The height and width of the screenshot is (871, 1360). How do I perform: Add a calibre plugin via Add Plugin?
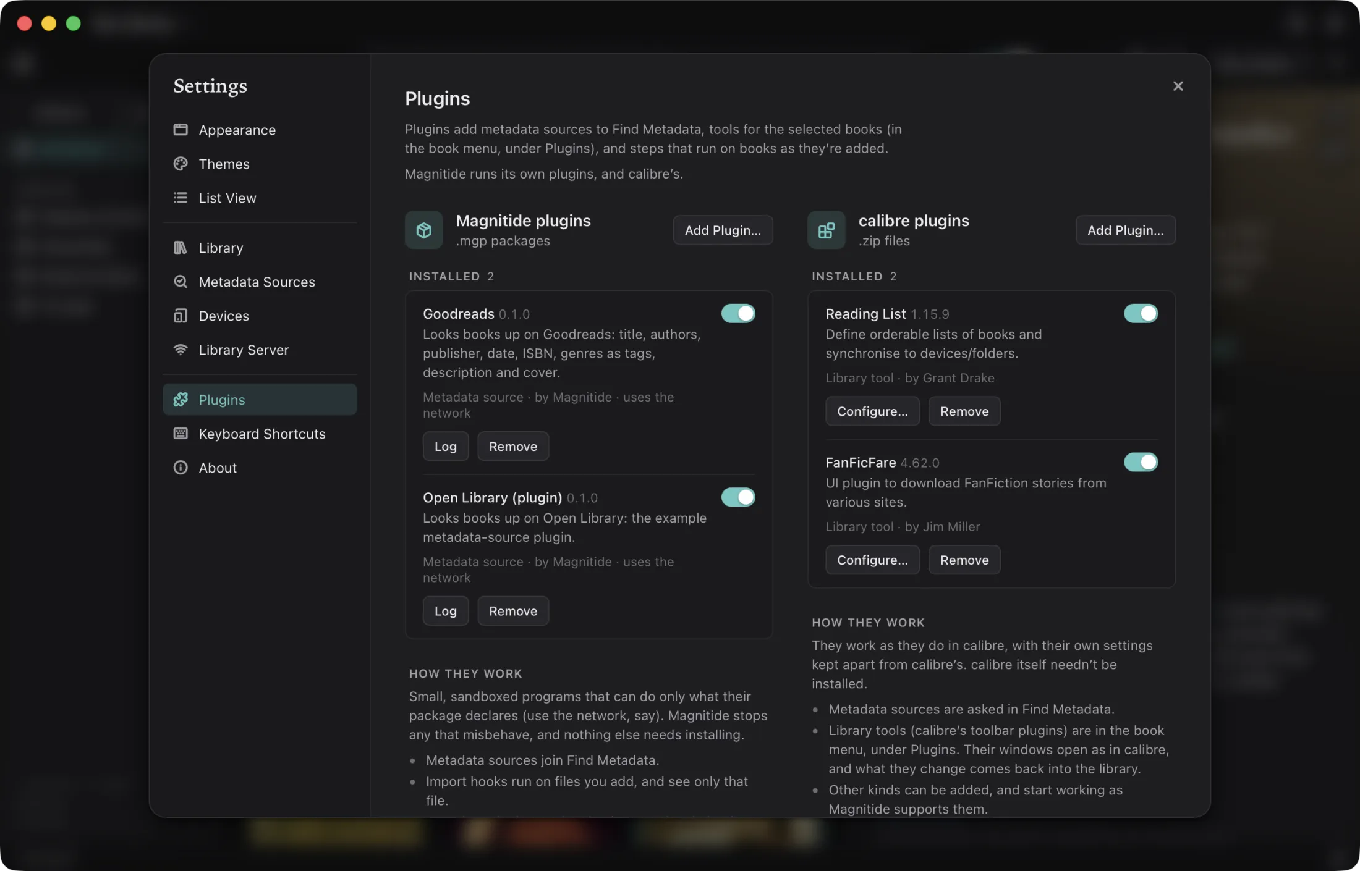(x=1125, y=230)
